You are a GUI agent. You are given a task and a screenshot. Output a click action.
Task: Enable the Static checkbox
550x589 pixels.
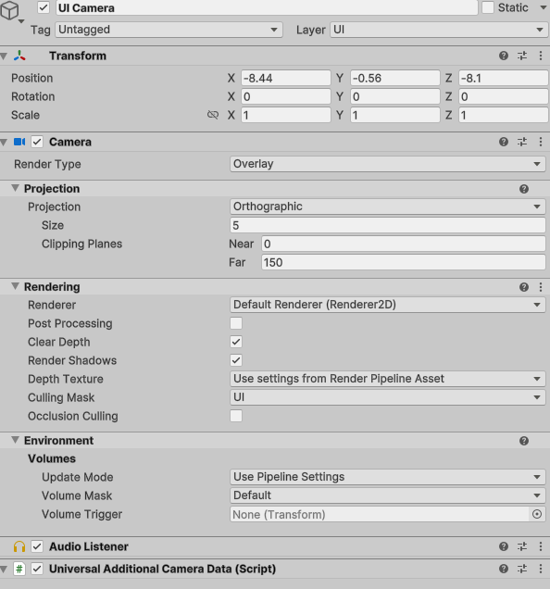click(x=488, y=8)
